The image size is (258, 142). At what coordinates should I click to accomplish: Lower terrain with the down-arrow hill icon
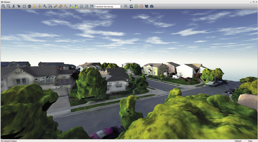(71, 7)
